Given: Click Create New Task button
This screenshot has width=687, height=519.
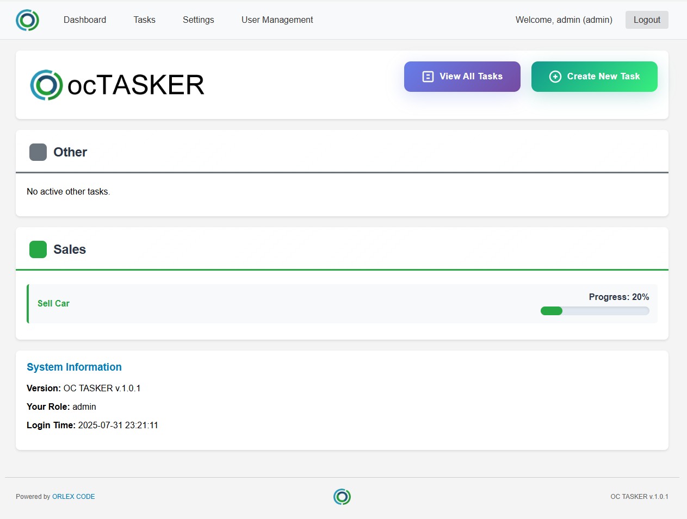Looking at the screenshot, I should pyautogui.click(x=594, y=77).
